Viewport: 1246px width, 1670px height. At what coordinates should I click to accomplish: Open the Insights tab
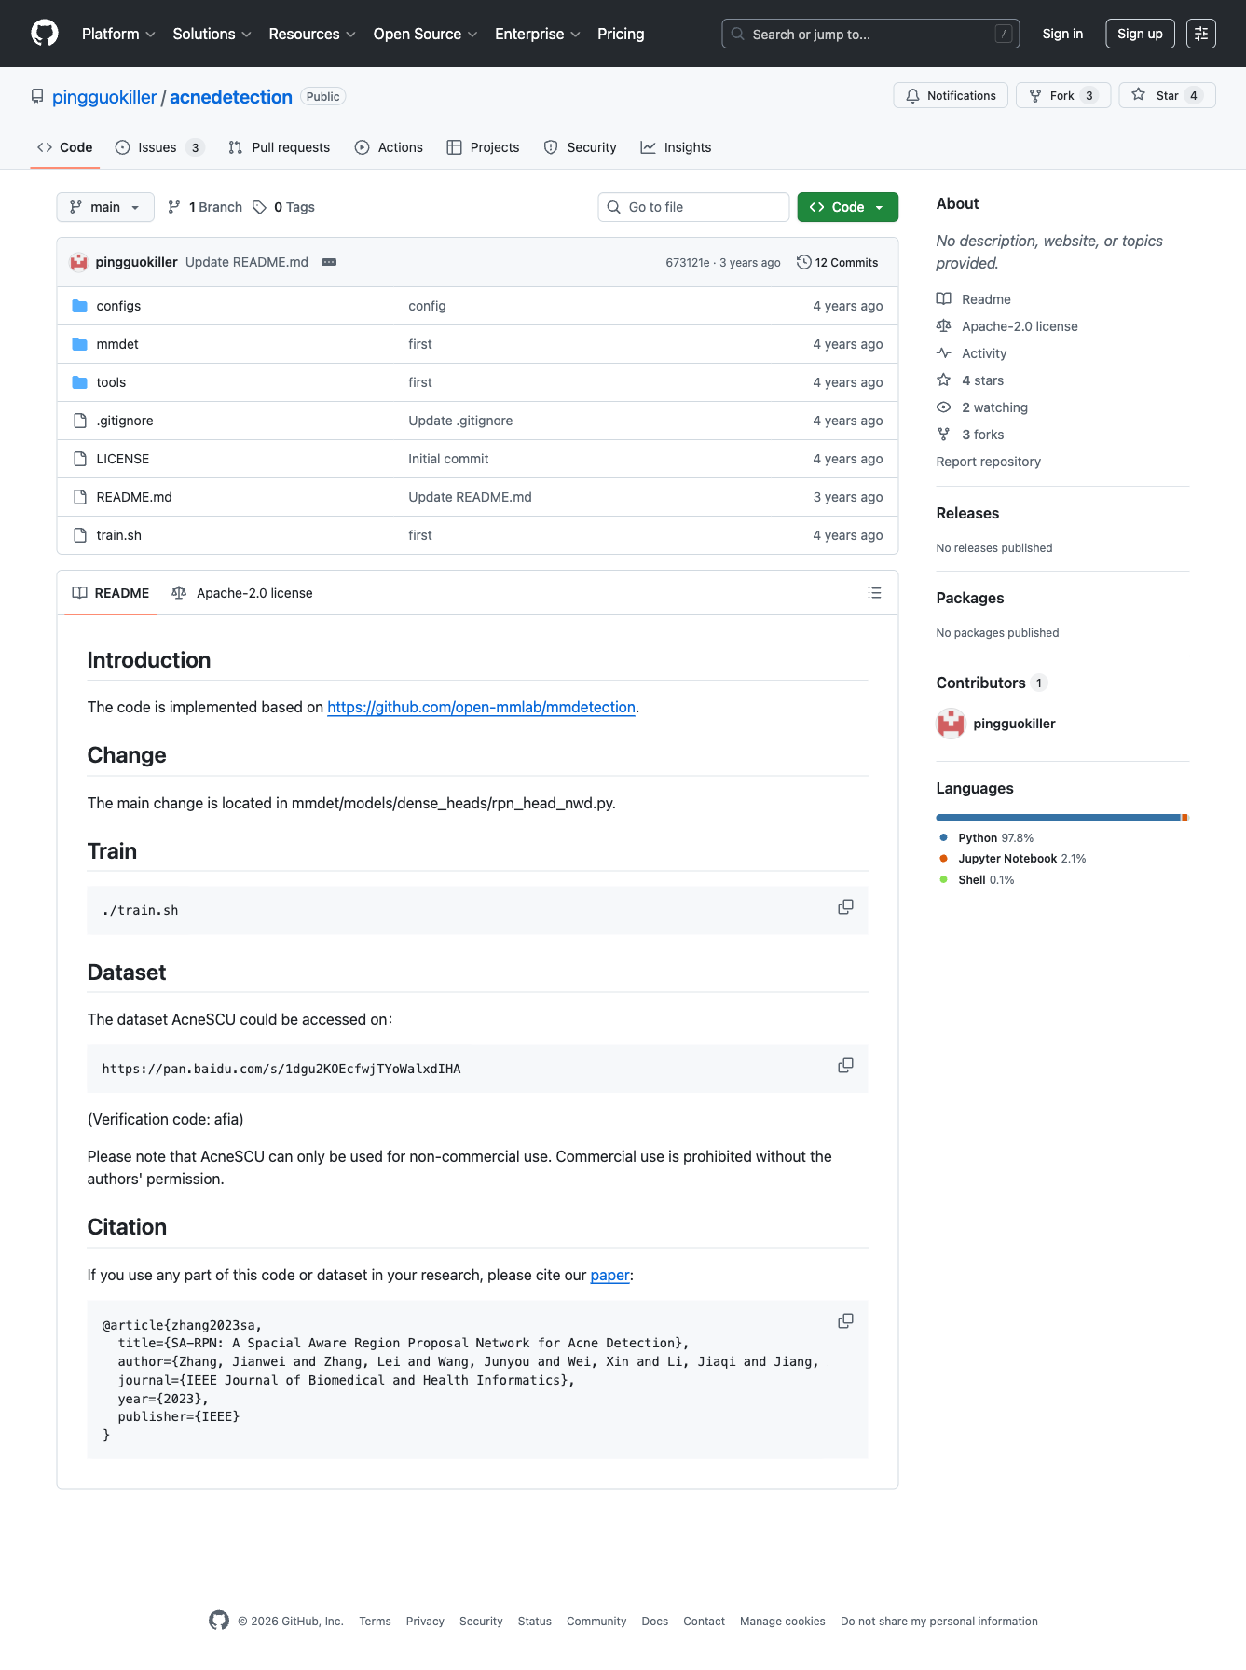point(676,146)
